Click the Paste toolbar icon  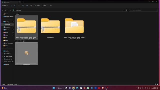click(x=19, y=5)
